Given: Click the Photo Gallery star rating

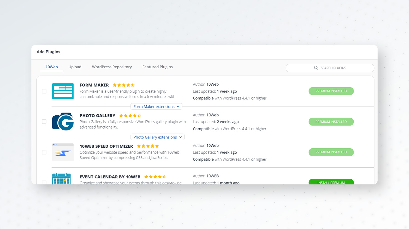Looking at the screenshot, I should point(130,116).
